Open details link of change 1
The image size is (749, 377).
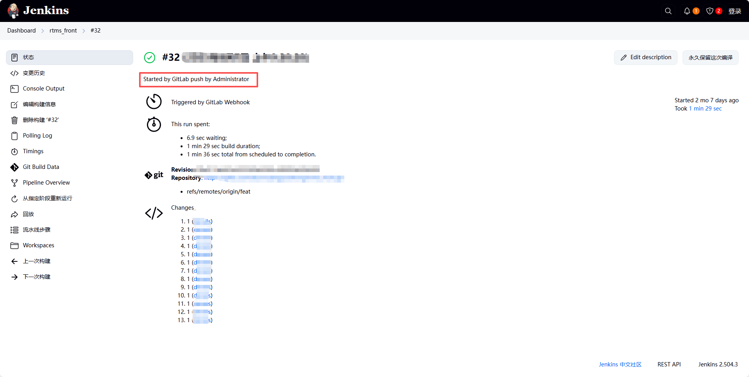click(202, 221)
